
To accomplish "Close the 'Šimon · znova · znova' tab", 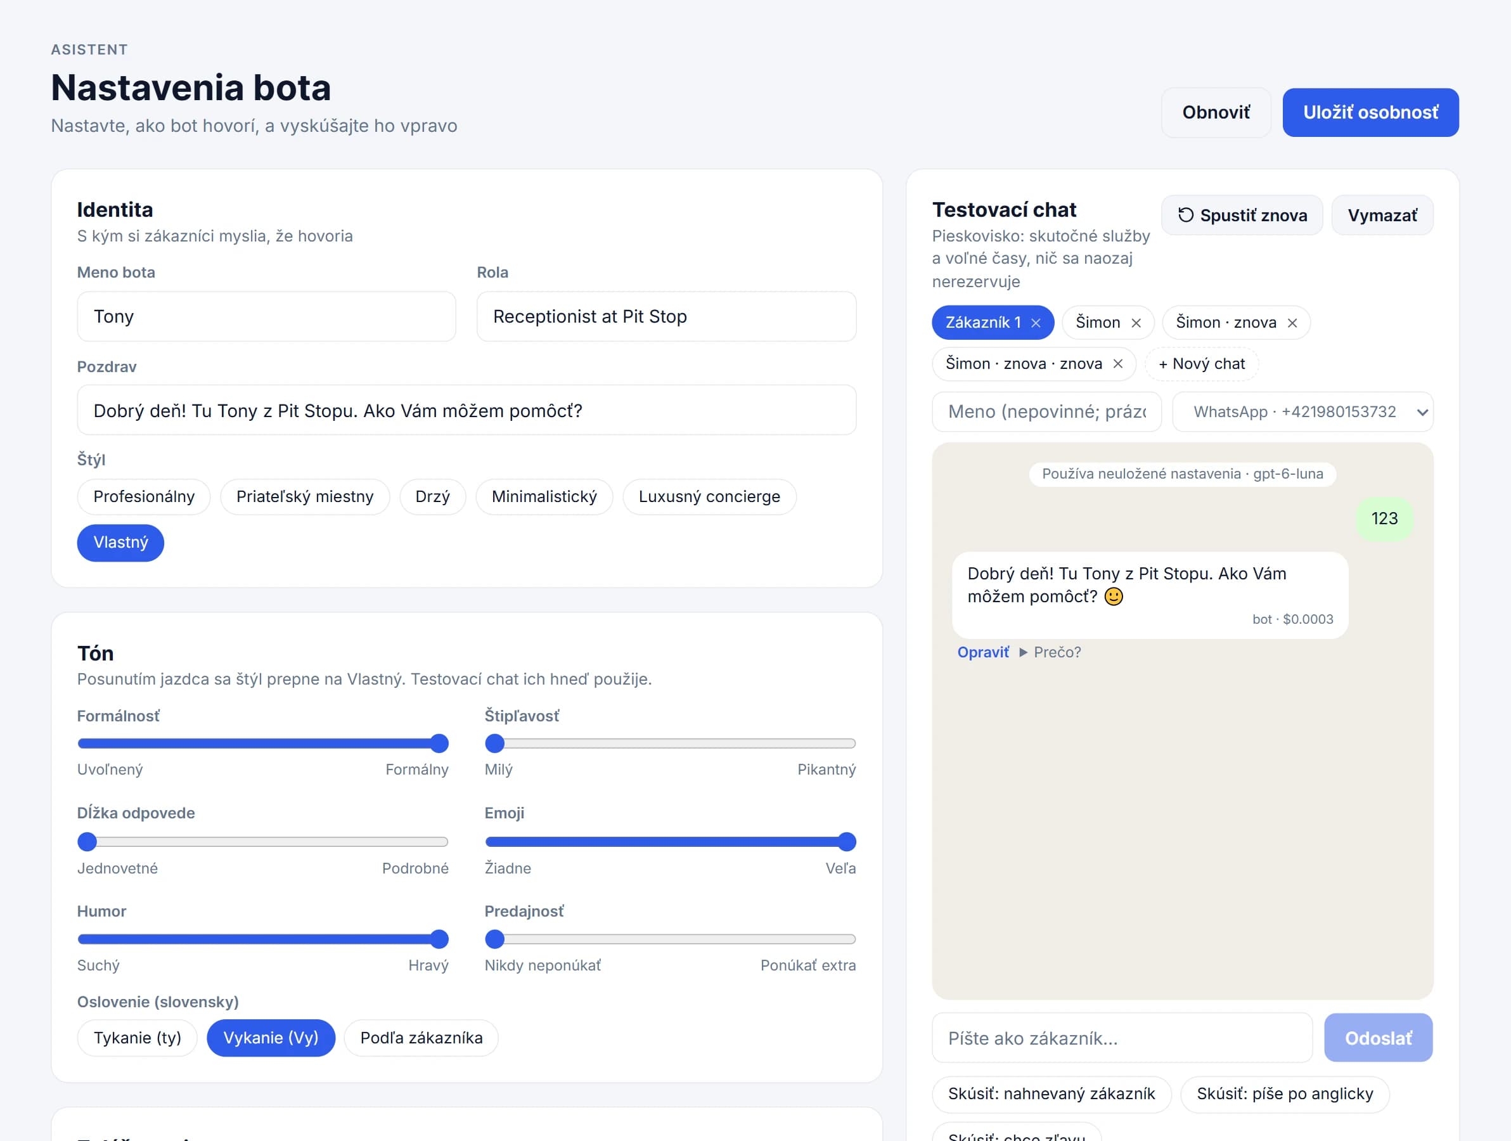I will pos(1118,363).
